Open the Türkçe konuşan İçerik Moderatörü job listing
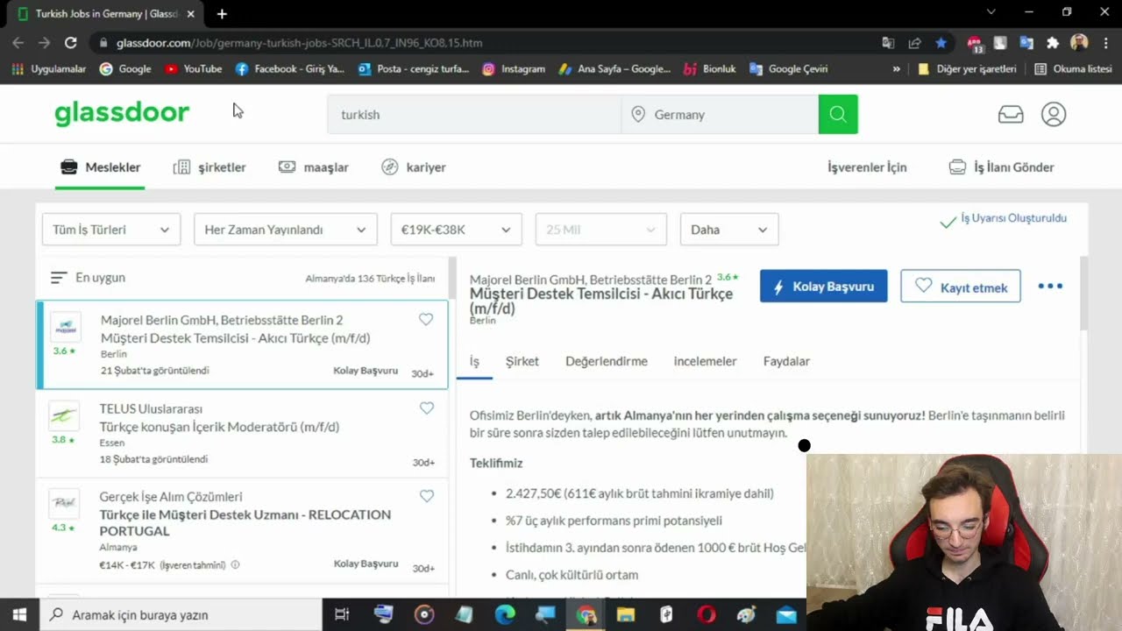 click(219, 427)
